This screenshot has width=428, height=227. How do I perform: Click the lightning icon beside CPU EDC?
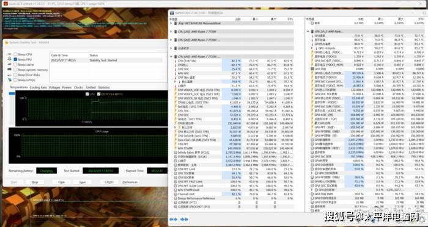click(175, 115)
